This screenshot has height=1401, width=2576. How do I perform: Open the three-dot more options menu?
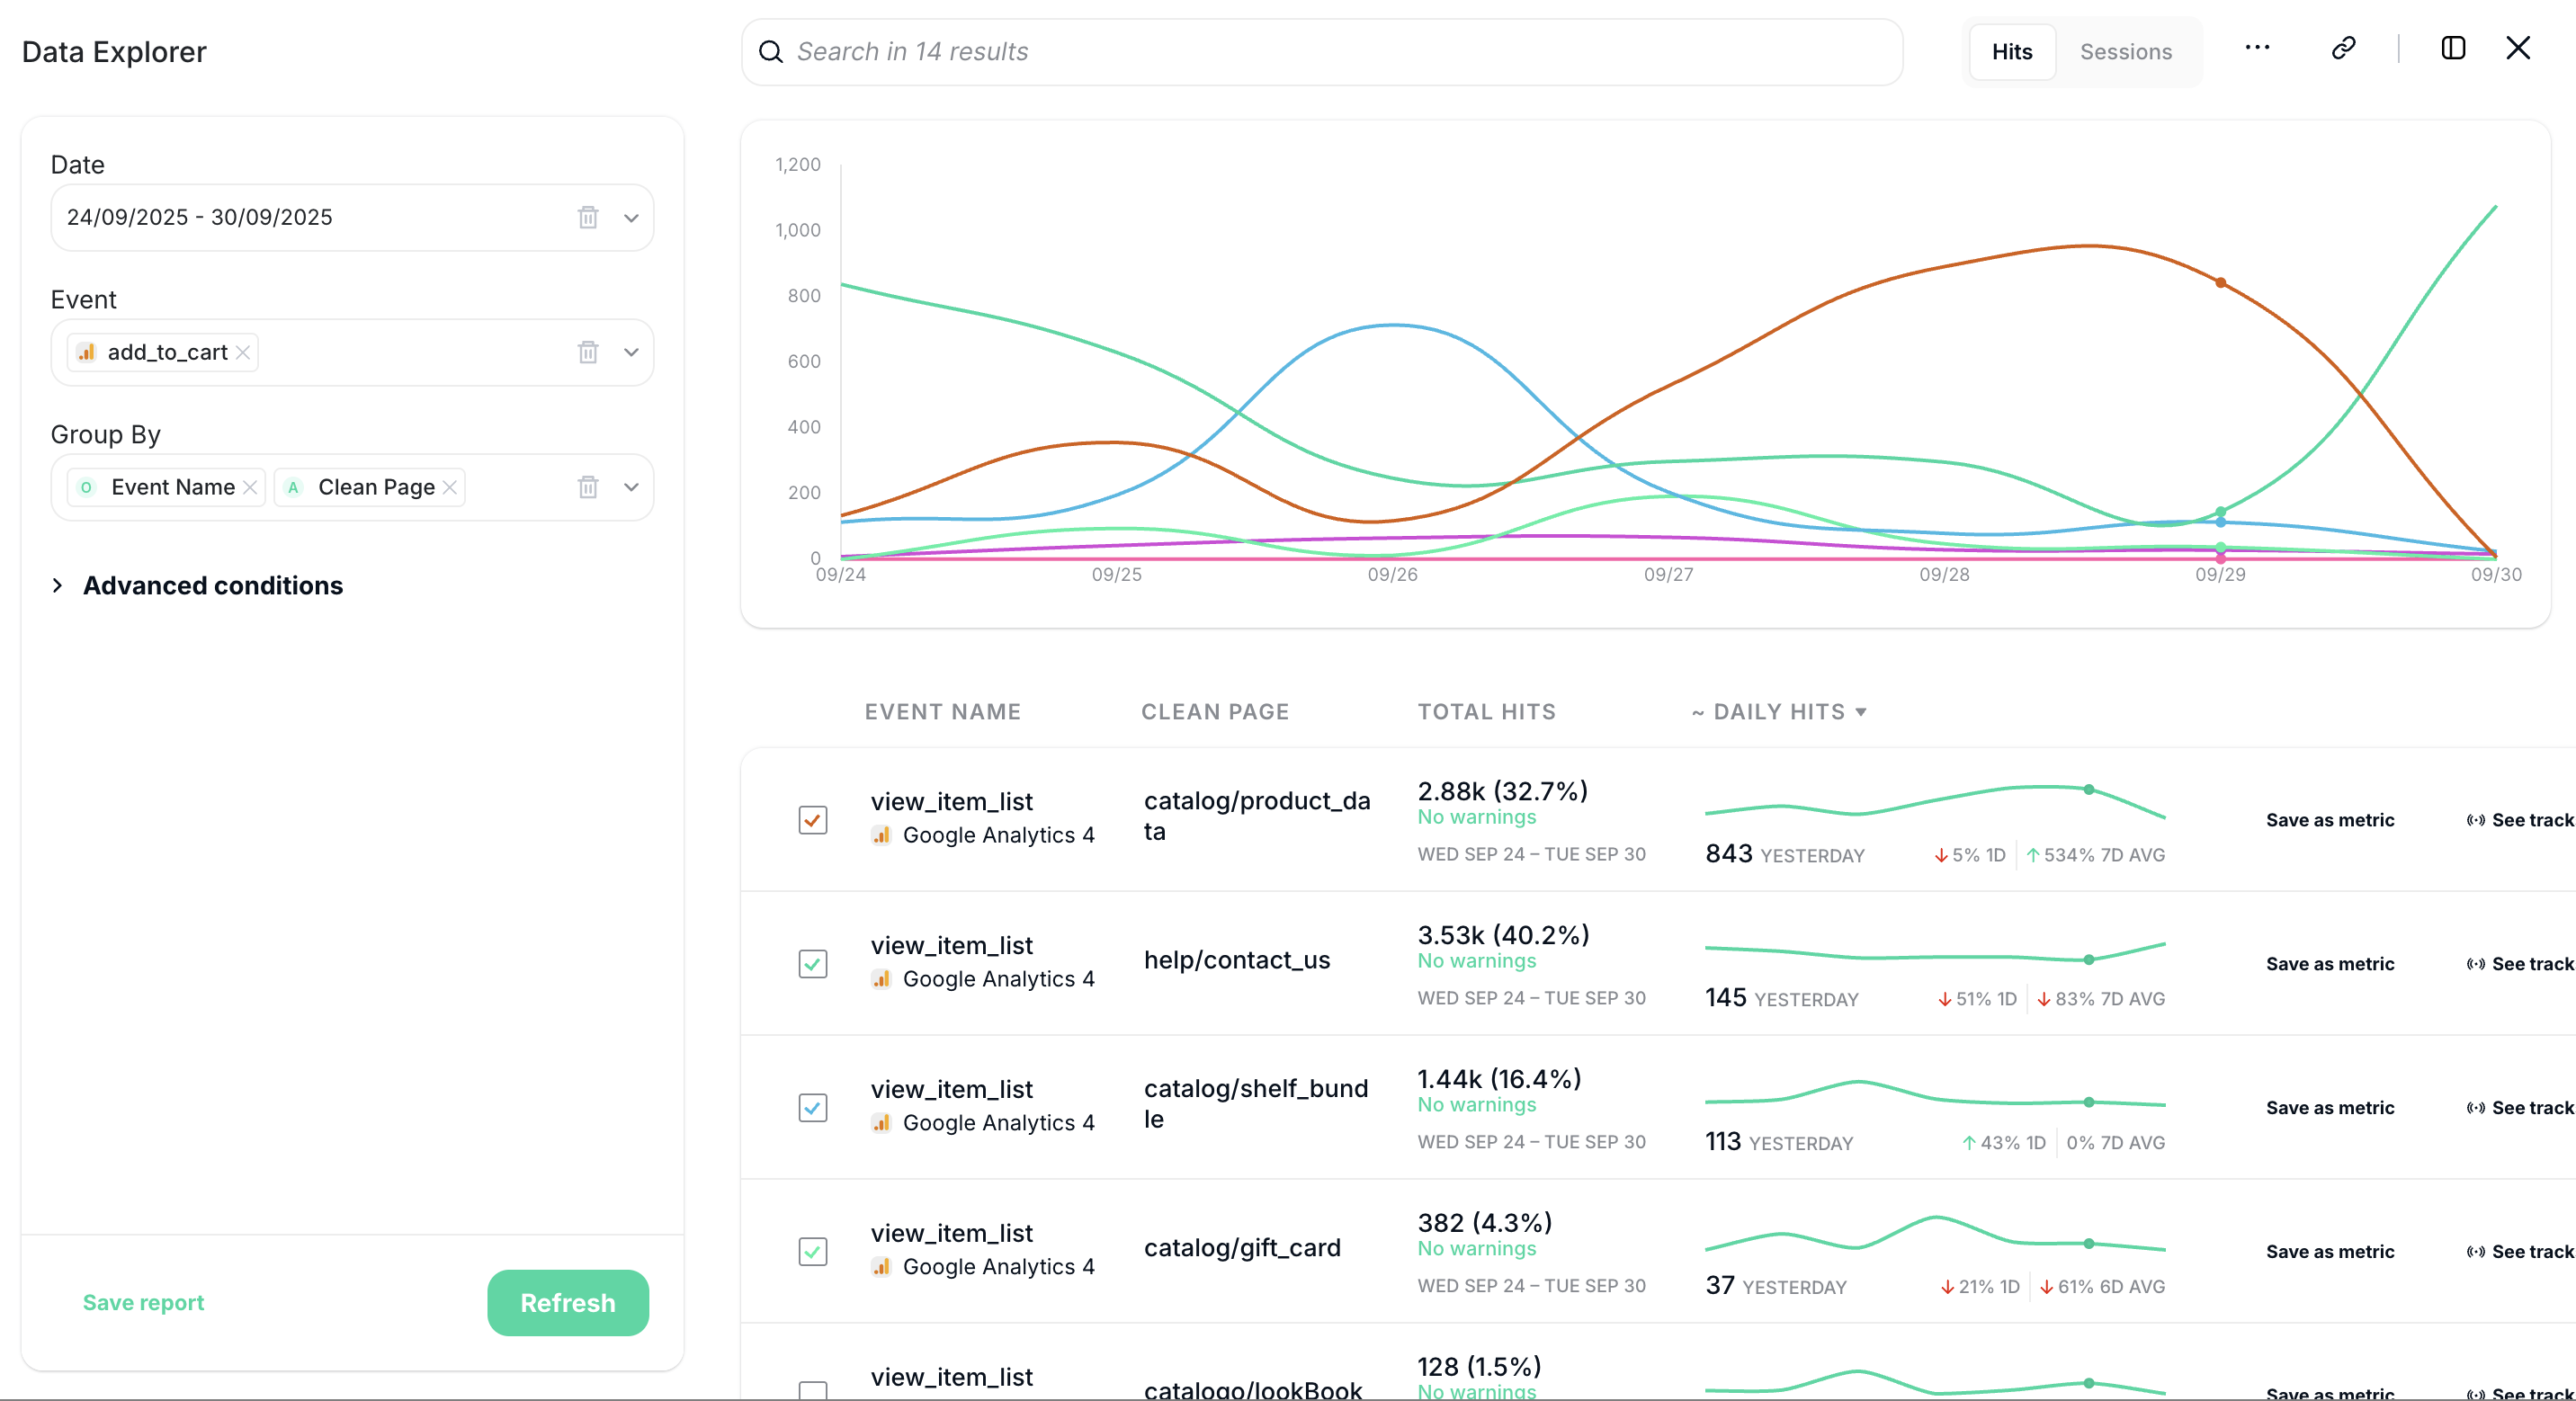pyautogui.click(x=2257, y=48)
